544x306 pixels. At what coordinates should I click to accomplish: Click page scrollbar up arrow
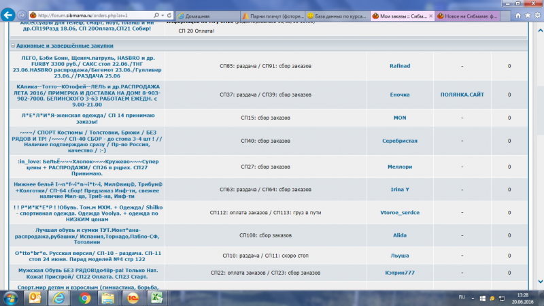point(540,31)
